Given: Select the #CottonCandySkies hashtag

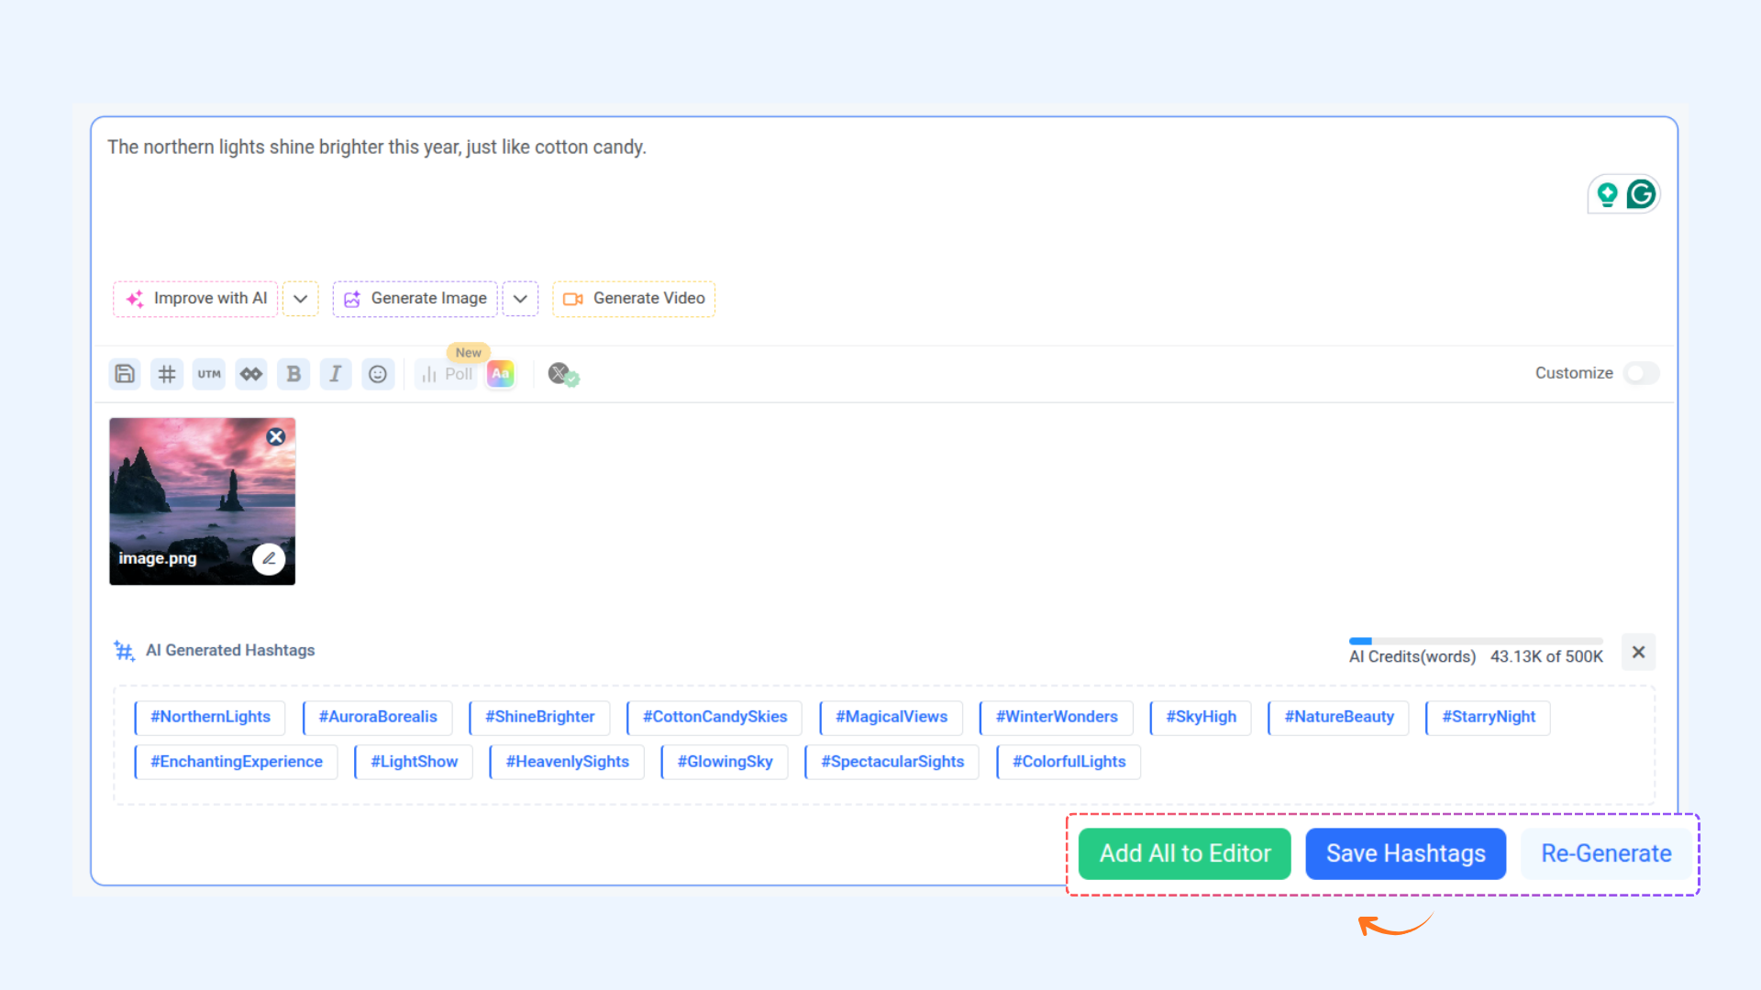Looking at the screenshot, I should (714, 717).
